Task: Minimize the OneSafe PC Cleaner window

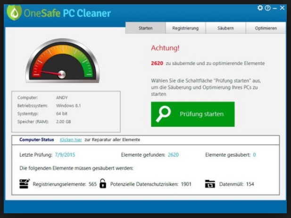Action: 275,8
